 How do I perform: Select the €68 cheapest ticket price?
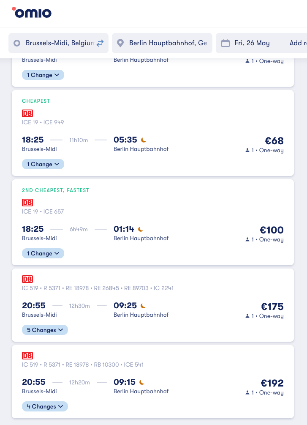click(x=274, y=141)
